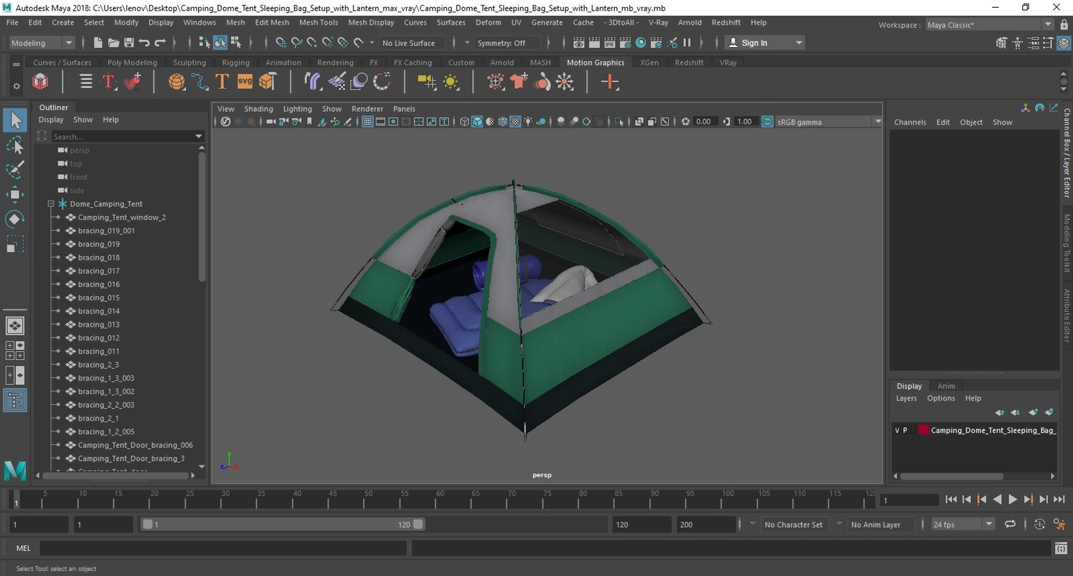Switch to the Rigging shelf tab
This screenshot has height=576, width=1073.
click(x=236, y=63)
